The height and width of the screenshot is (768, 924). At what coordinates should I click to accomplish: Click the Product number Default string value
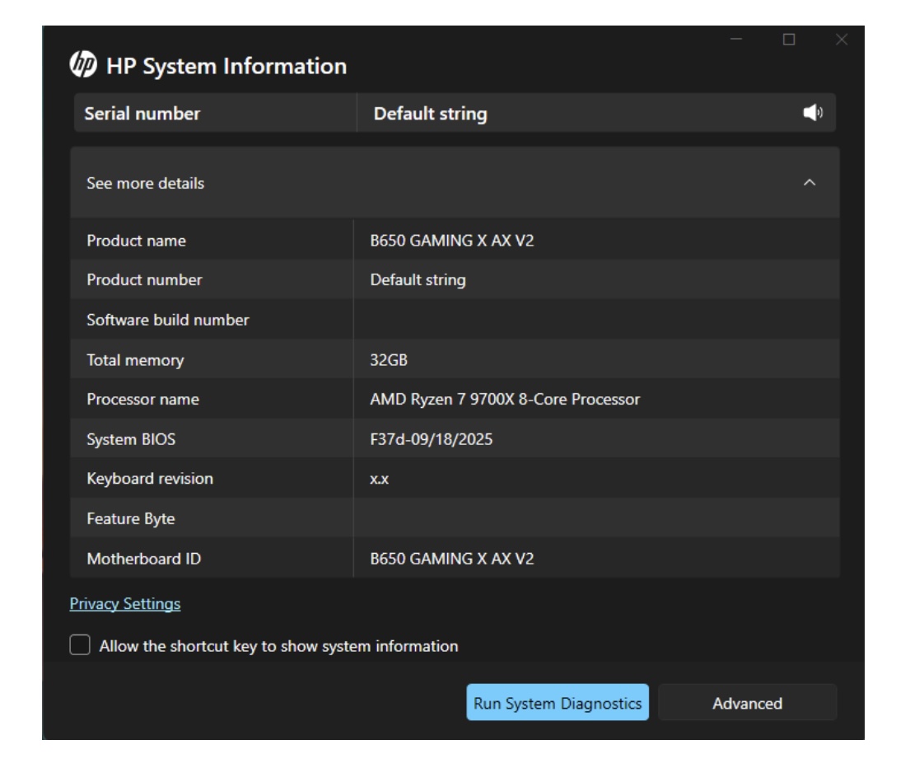418,280
